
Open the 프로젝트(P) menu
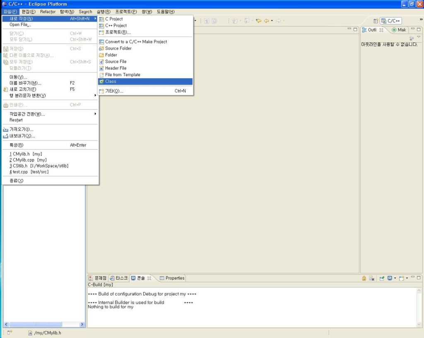126,12
